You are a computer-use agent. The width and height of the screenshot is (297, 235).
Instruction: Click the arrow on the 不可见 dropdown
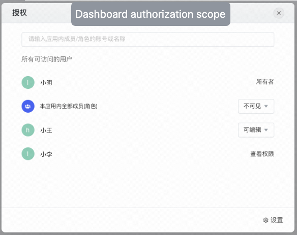click(266, 106)
